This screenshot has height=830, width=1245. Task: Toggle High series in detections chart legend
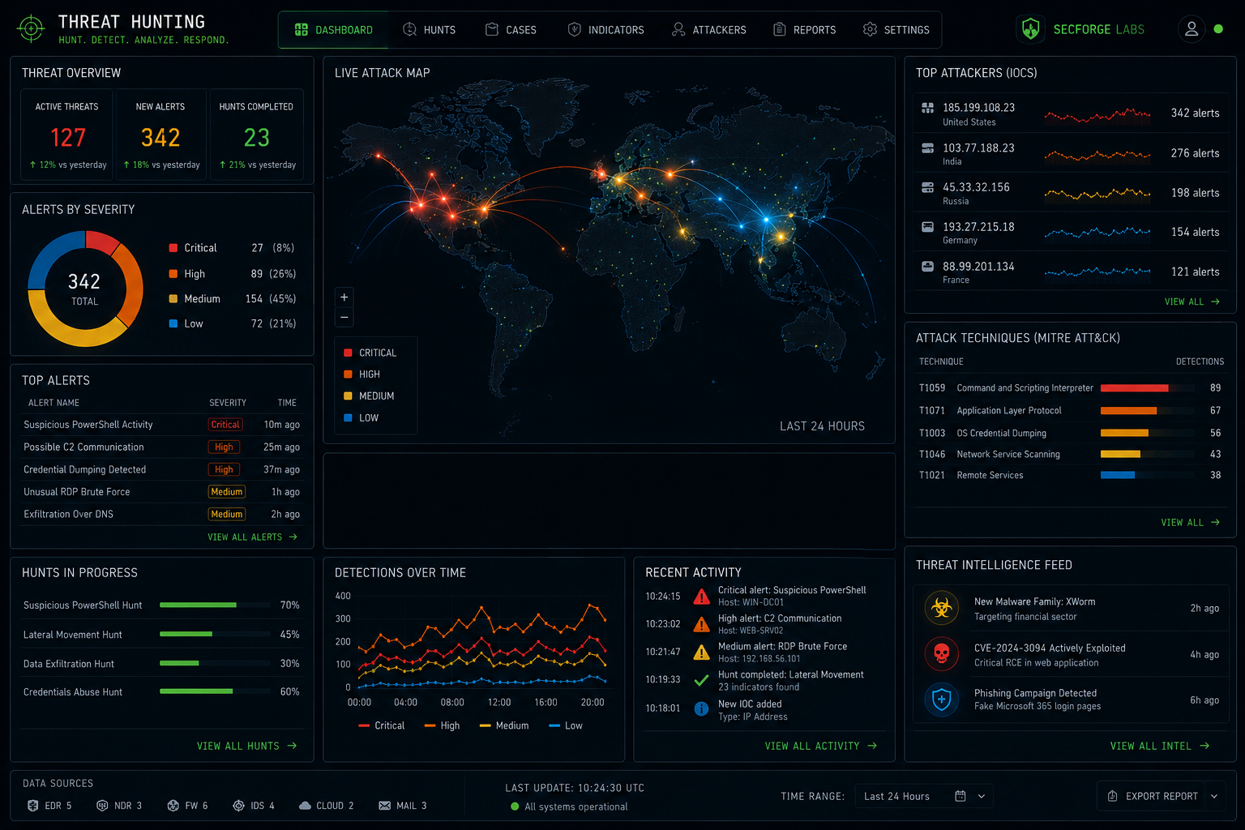pyautogui.click(x=442, y=725)
